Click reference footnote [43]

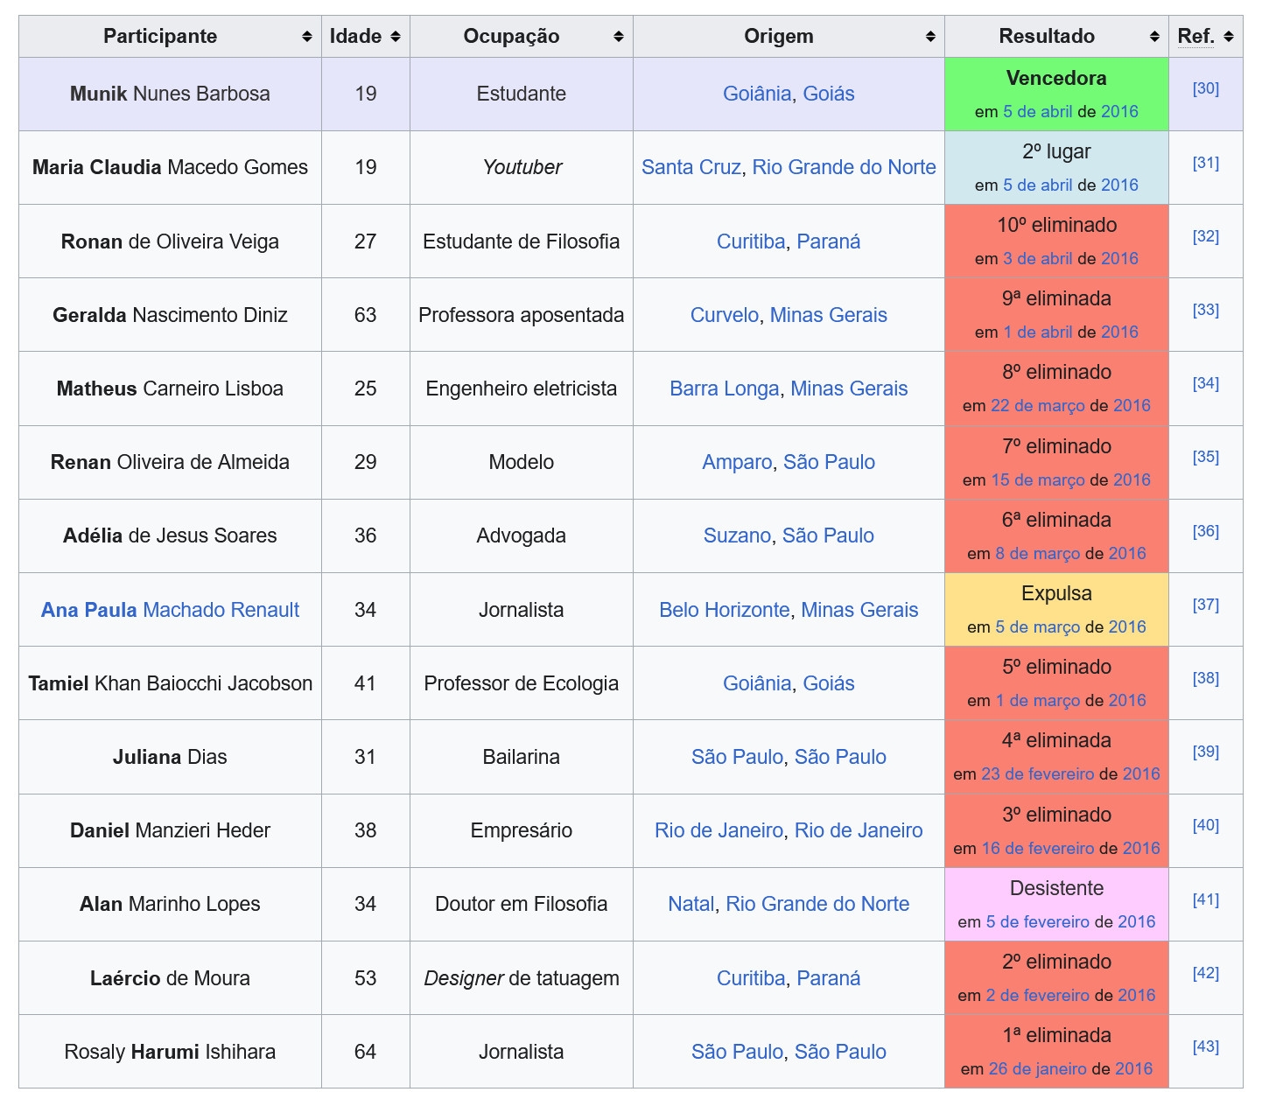pyautogui.click(x=1205, y=1046)
